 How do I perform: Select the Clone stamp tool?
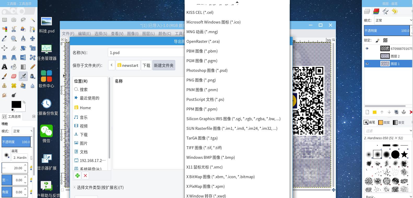coord(4,86)
